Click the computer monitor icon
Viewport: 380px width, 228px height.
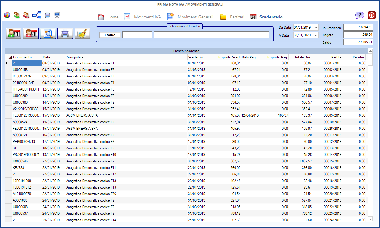57,15
